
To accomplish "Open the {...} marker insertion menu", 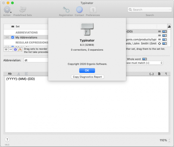I will [151, 74].
